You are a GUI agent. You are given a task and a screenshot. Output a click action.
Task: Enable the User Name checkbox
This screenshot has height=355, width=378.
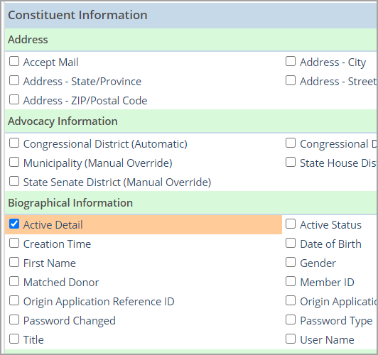coord(291,339)
